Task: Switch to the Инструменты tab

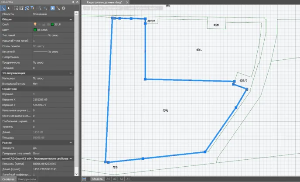Action: [27, 179]
